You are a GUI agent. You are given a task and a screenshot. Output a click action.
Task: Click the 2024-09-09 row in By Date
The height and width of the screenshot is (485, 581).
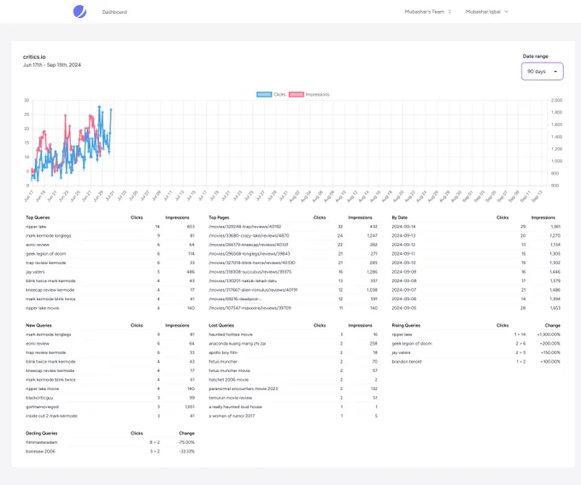tap(476, 272)
